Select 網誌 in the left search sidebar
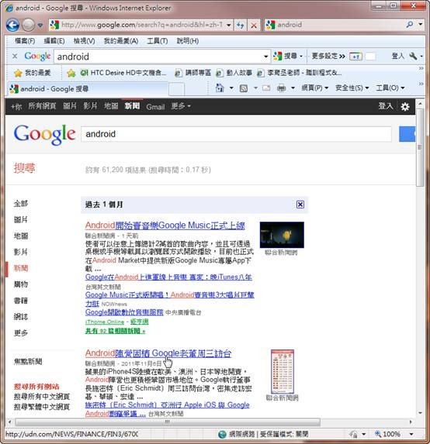The height and width of the screenshot is (444, 430). [x=21, y=317]
